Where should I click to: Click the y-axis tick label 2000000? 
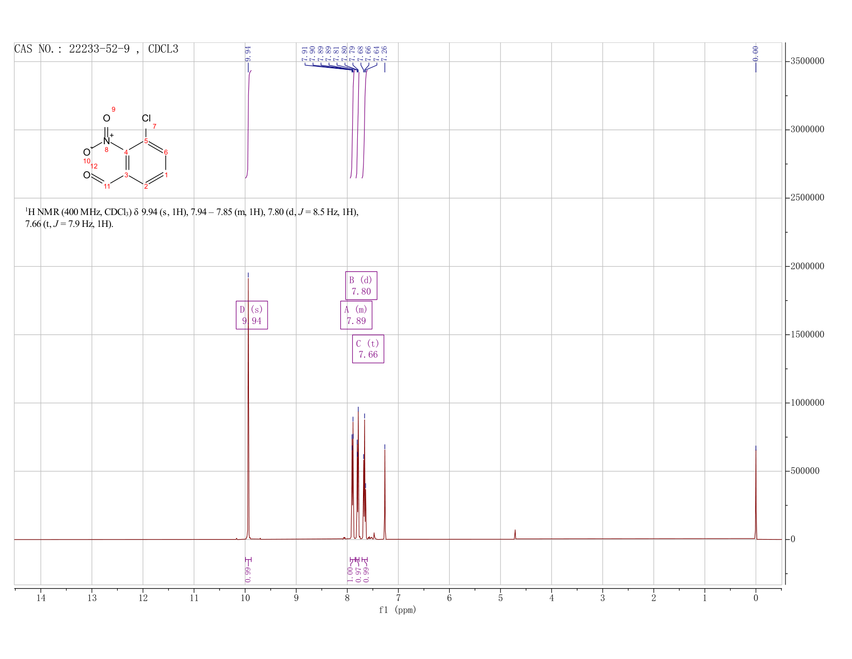[x=807, y=267]
